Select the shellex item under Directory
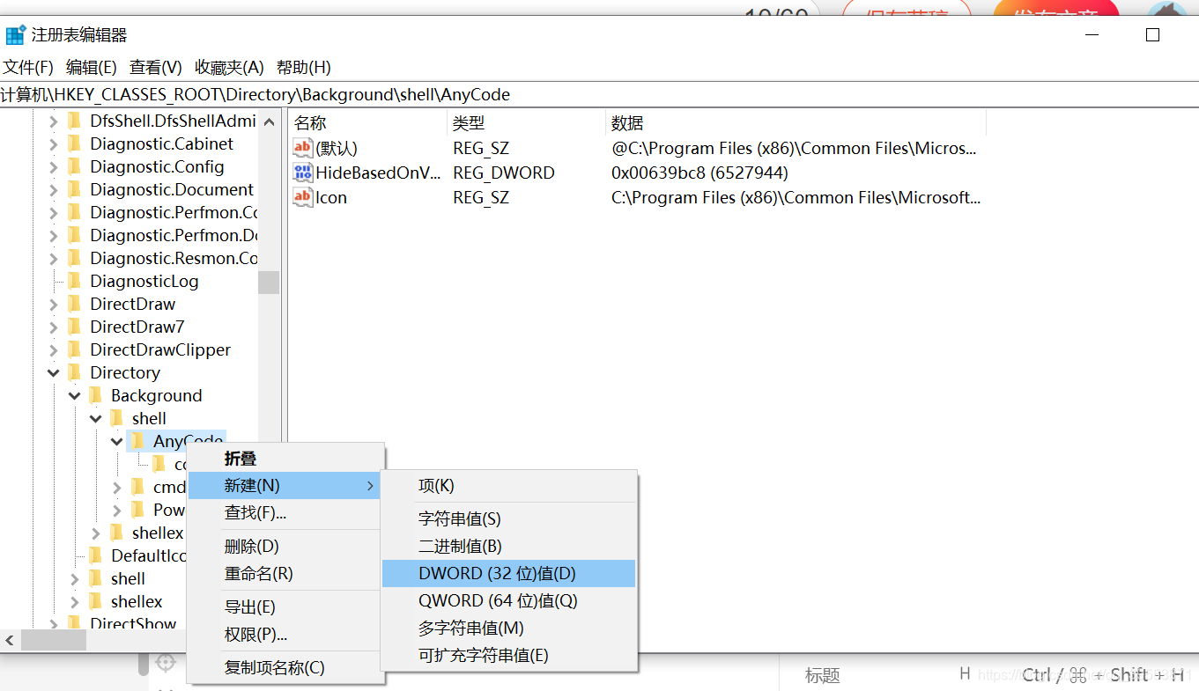This screenshot has height=691, width=1199. (137, 601)
